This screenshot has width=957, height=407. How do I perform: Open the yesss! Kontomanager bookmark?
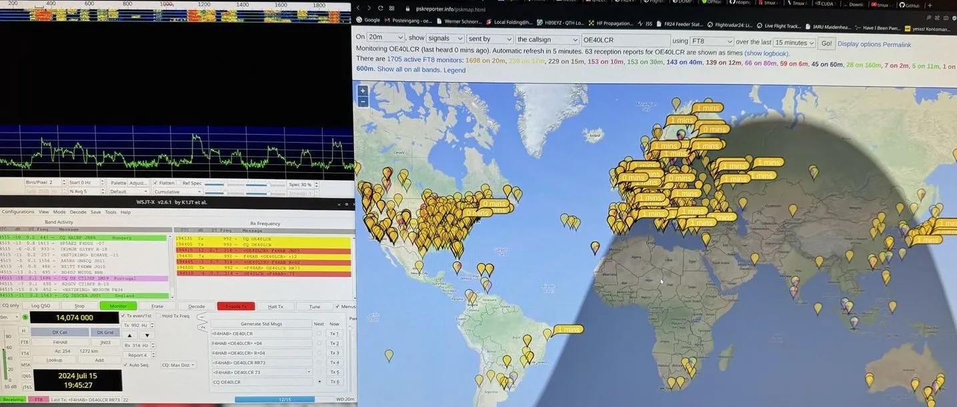point(928,29)
